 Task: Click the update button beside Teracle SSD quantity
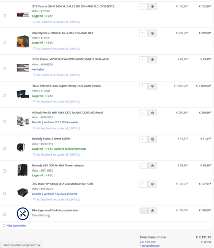click(x=152, y=7)
